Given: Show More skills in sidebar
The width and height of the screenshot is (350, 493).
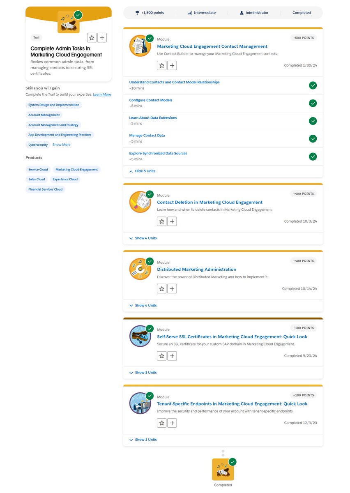Looking at the screenshot, I should [61, 145].
